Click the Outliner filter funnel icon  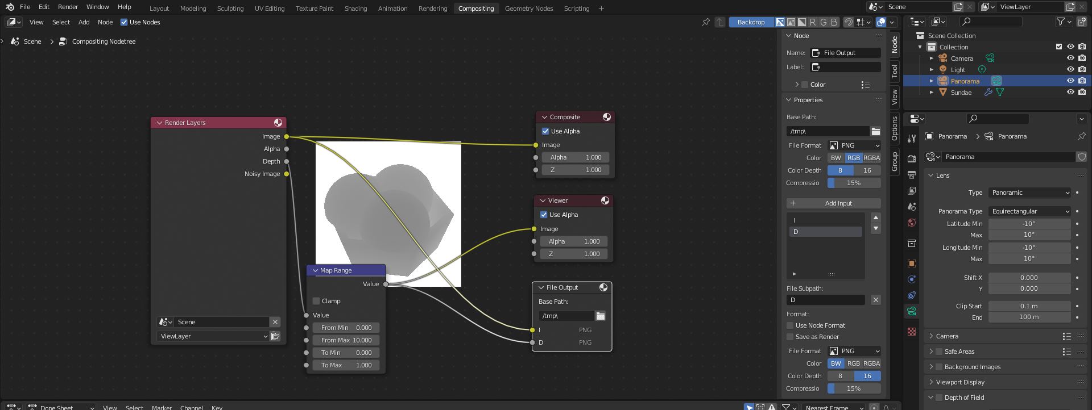[1060, 22]
